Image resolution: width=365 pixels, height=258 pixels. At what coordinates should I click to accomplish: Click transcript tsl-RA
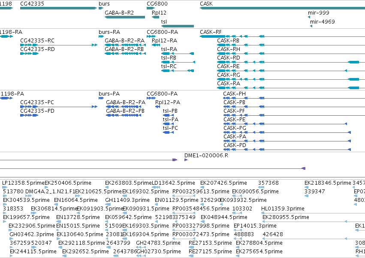click(x=169, y=49)
